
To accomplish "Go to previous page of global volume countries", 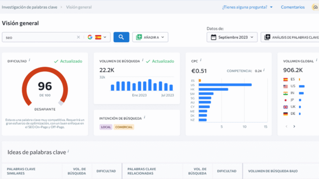I will click(x=287, y=126).
